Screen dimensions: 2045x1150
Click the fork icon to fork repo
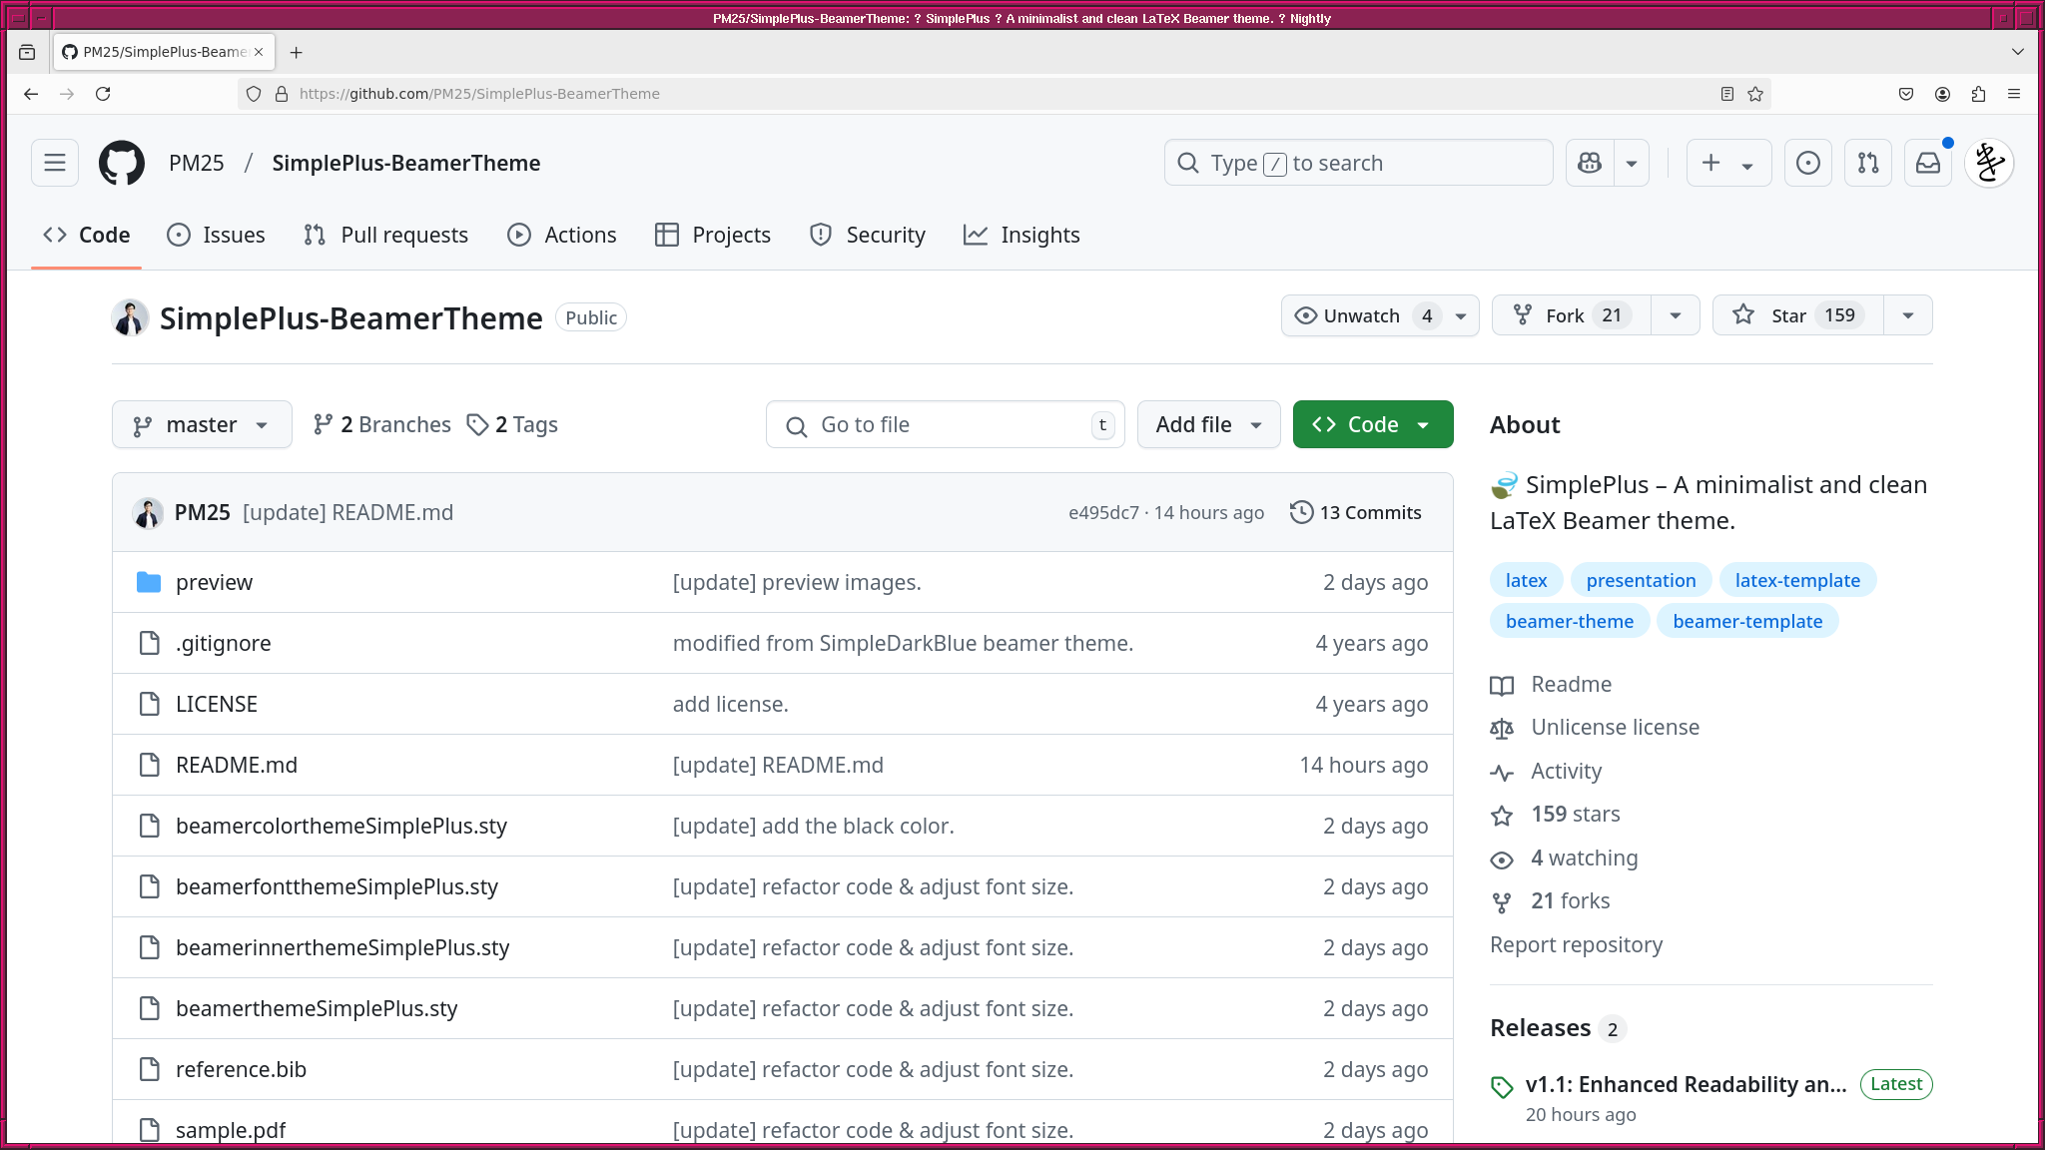[x=1526, y=314]
